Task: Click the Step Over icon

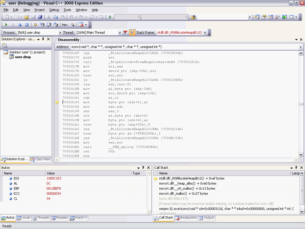Action: coord(49,25)
